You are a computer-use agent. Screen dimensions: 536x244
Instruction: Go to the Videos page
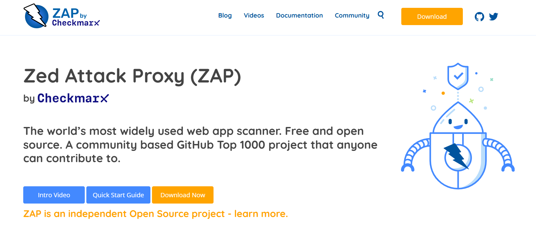point(254,15)
